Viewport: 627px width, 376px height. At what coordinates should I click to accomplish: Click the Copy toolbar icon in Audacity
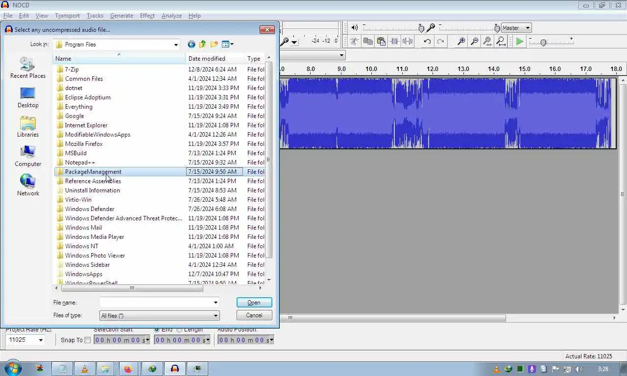point(367,42)
